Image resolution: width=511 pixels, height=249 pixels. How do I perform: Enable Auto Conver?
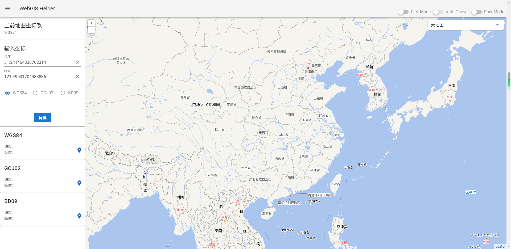click(438, 12)
